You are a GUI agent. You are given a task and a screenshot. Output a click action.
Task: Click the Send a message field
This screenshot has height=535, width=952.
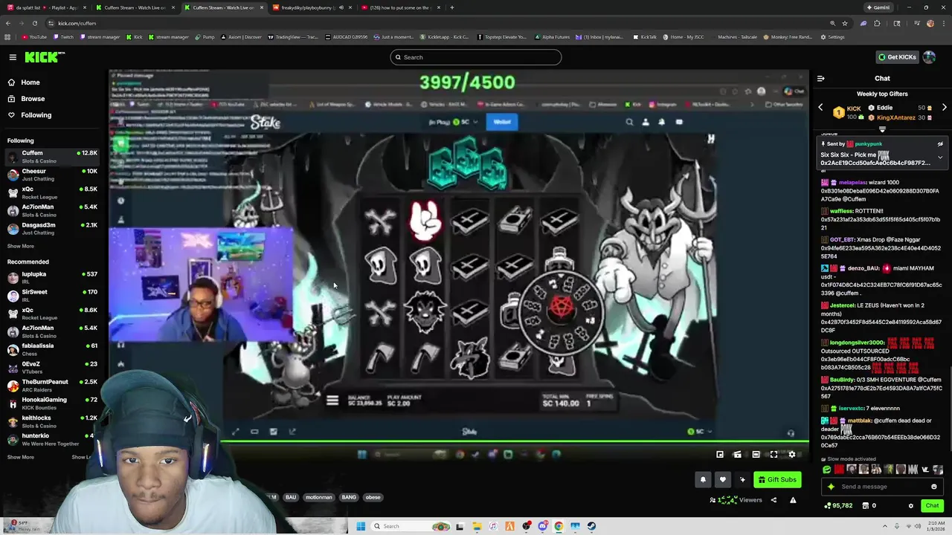point(882,487)
